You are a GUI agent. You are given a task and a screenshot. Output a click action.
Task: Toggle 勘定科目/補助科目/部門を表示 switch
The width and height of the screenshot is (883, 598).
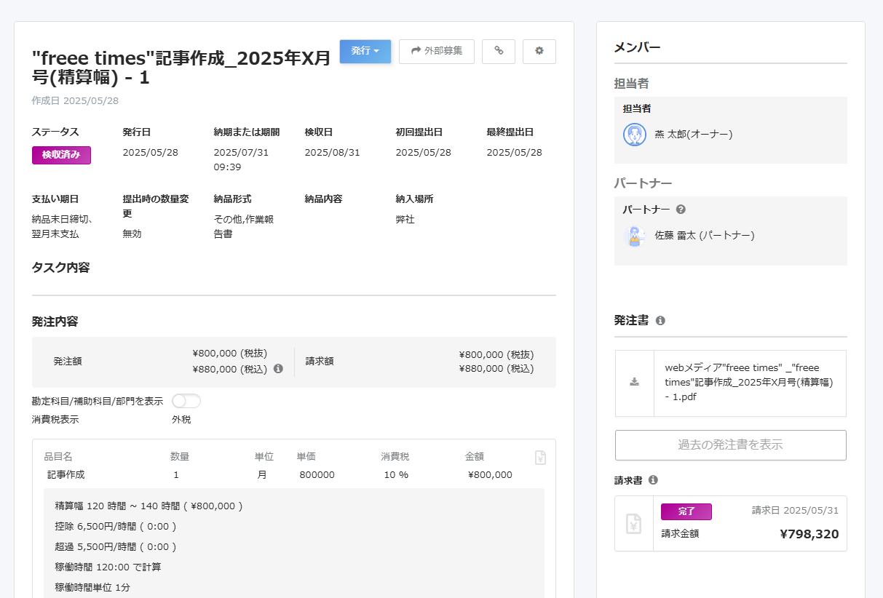[x=186, y=401]
